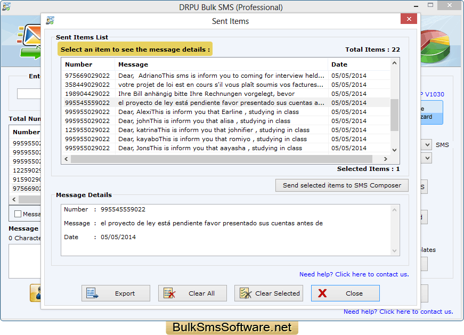Select the 'Dear, kayaboThis is inform' message
This screenshot has width=464, height=335.
pos(213,139)
